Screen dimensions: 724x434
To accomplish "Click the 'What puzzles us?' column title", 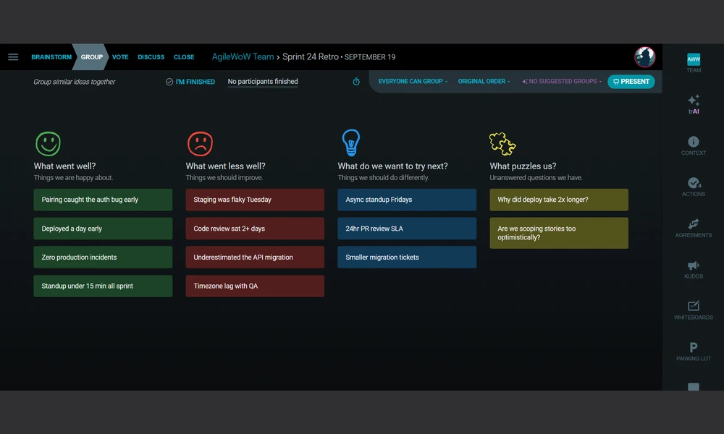I will 523,166.
